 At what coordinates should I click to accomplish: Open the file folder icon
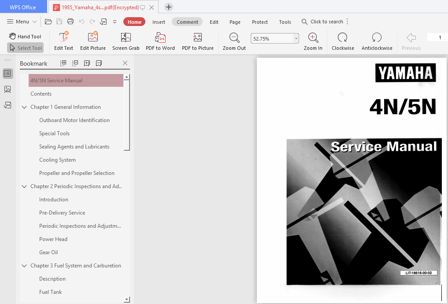tap(48, 22)
